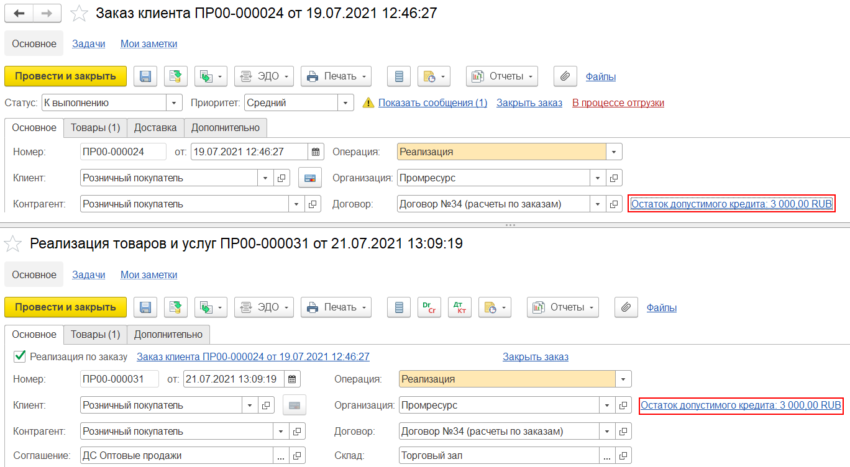Click ellipsis button of Склад field

(607, 456)
